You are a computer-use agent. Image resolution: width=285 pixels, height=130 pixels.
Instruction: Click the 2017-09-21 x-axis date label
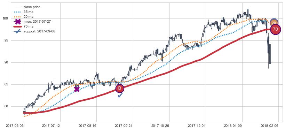pyautogui.click(x=123, y=126)
